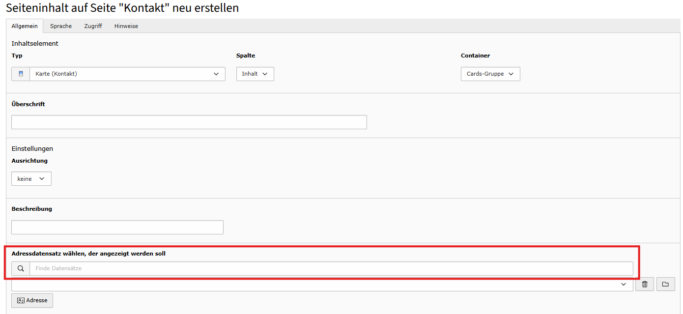
Task: Click the magnifier icon beside Finde Datensätze
Action: [21, 268]
